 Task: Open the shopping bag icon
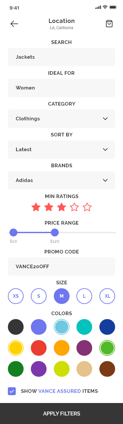point(109,24)
